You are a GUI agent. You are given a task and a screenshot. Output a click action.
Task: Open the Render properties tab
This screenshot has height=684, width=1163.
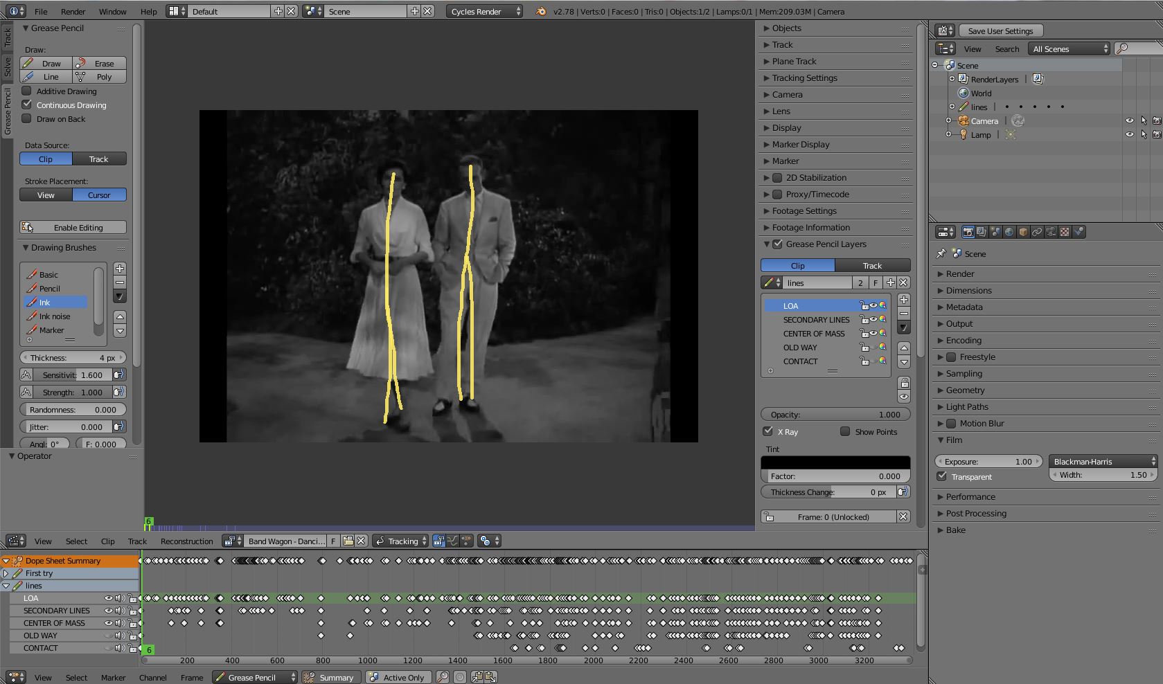pos(968,232)
